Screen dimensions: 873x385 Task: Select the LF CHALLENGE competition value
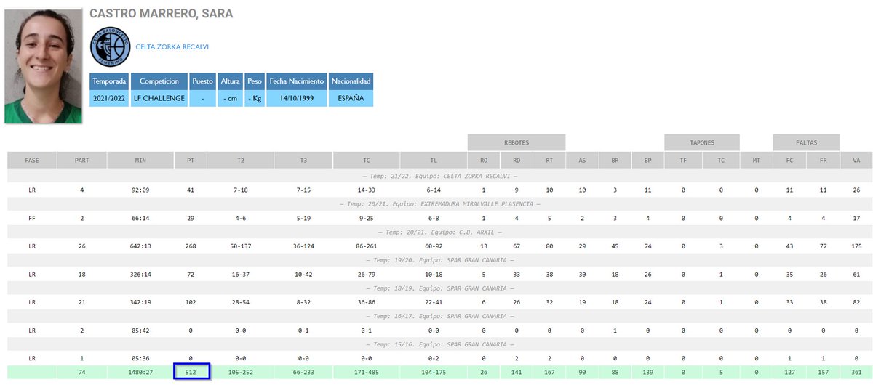click(x=159, y=98)
